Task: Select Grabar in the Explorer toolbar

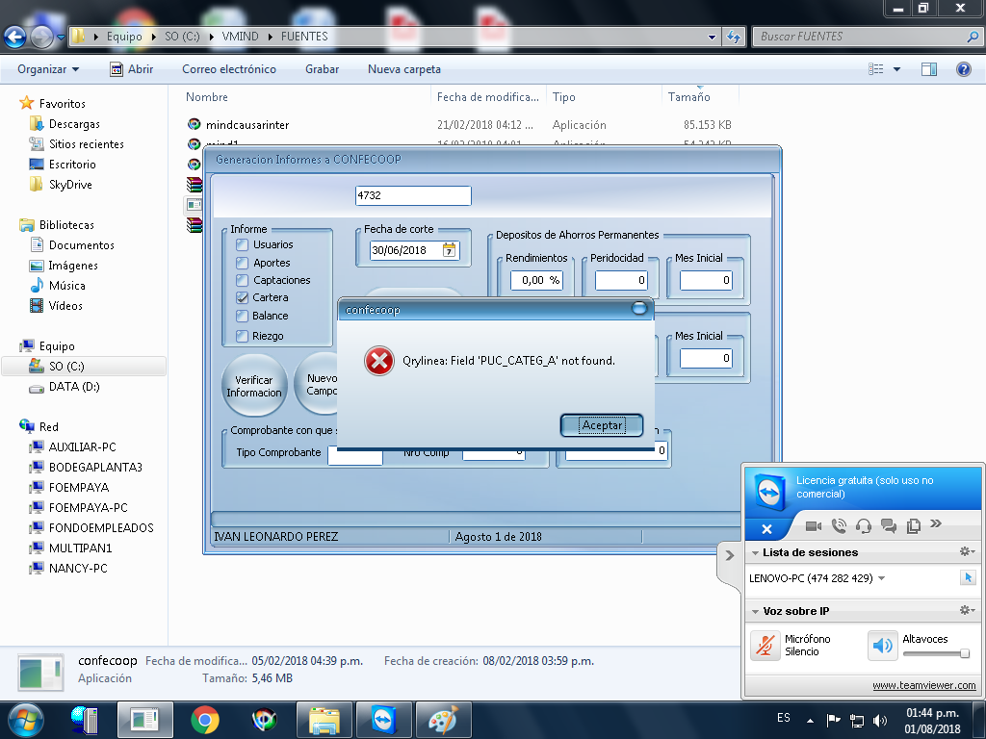Action: coord(322,69)
